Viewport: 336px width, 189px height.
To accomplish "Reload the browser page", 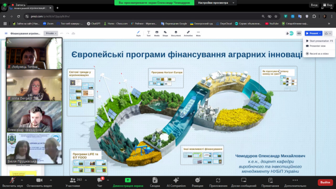I will tap(18, 16).
